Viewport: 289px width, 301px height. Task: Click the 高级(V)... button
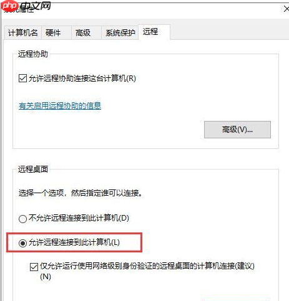237,130
